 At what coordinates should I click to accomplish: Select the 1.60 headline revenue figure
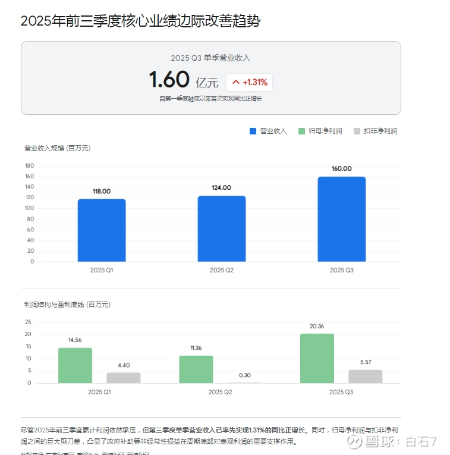pos(169,79)
